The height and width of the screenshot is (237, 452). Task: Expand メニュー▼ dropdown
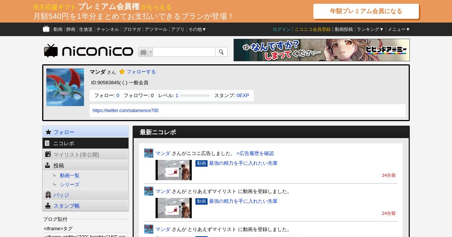399,29
